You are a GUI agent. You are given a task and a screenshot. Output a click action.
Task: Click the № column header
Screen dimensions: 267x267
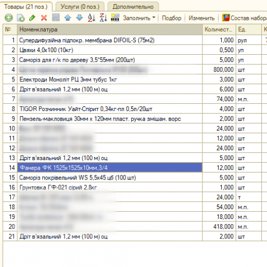[x=10, y=29]
